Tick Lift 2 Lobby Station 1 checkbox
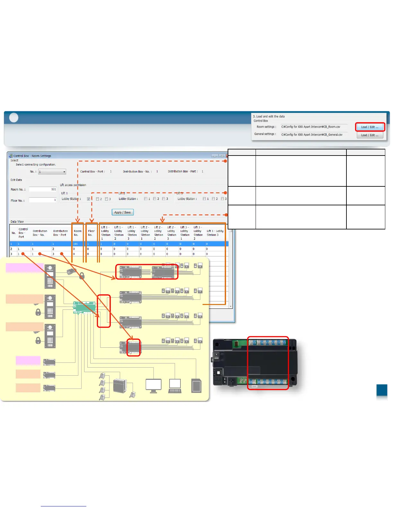 pos(146,199)
